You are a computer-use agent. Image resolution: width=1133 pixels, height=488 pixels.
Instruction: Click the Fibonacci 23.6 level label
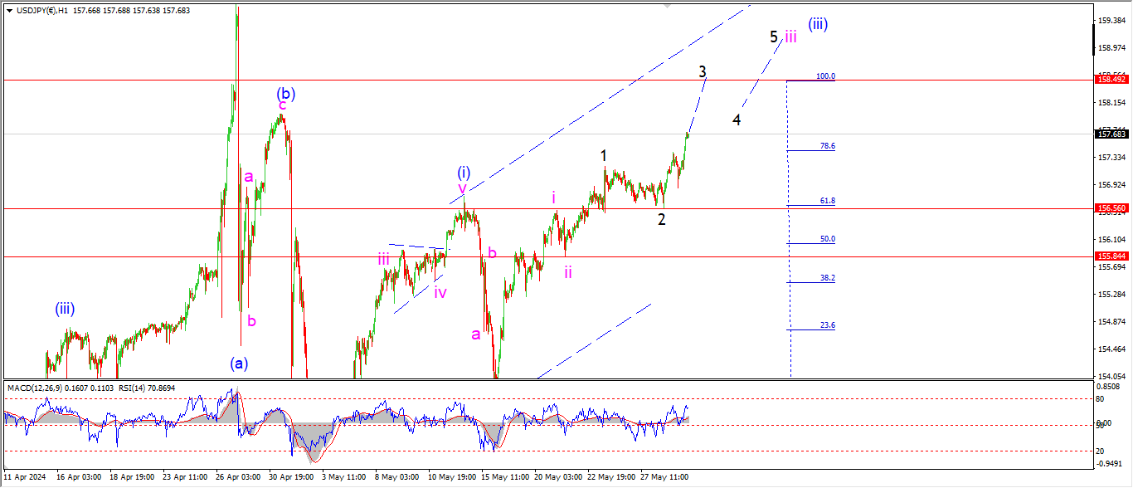click(827, 325)
